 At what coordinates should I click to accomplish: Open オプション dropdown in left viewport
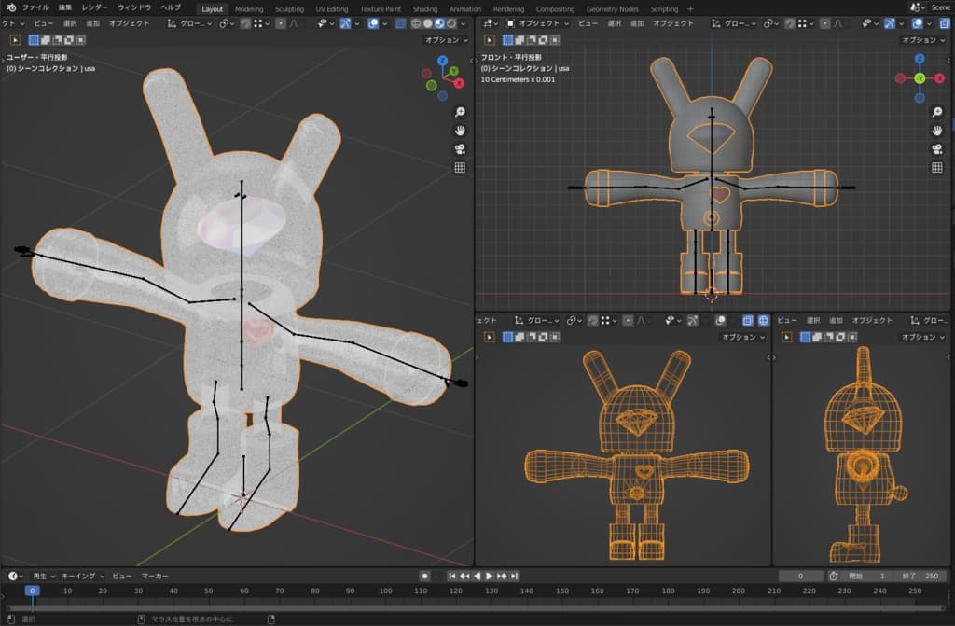tap(447, 40)
